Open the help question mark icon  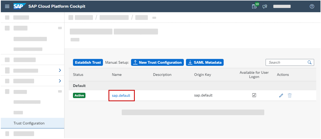(x=312, y=6)
